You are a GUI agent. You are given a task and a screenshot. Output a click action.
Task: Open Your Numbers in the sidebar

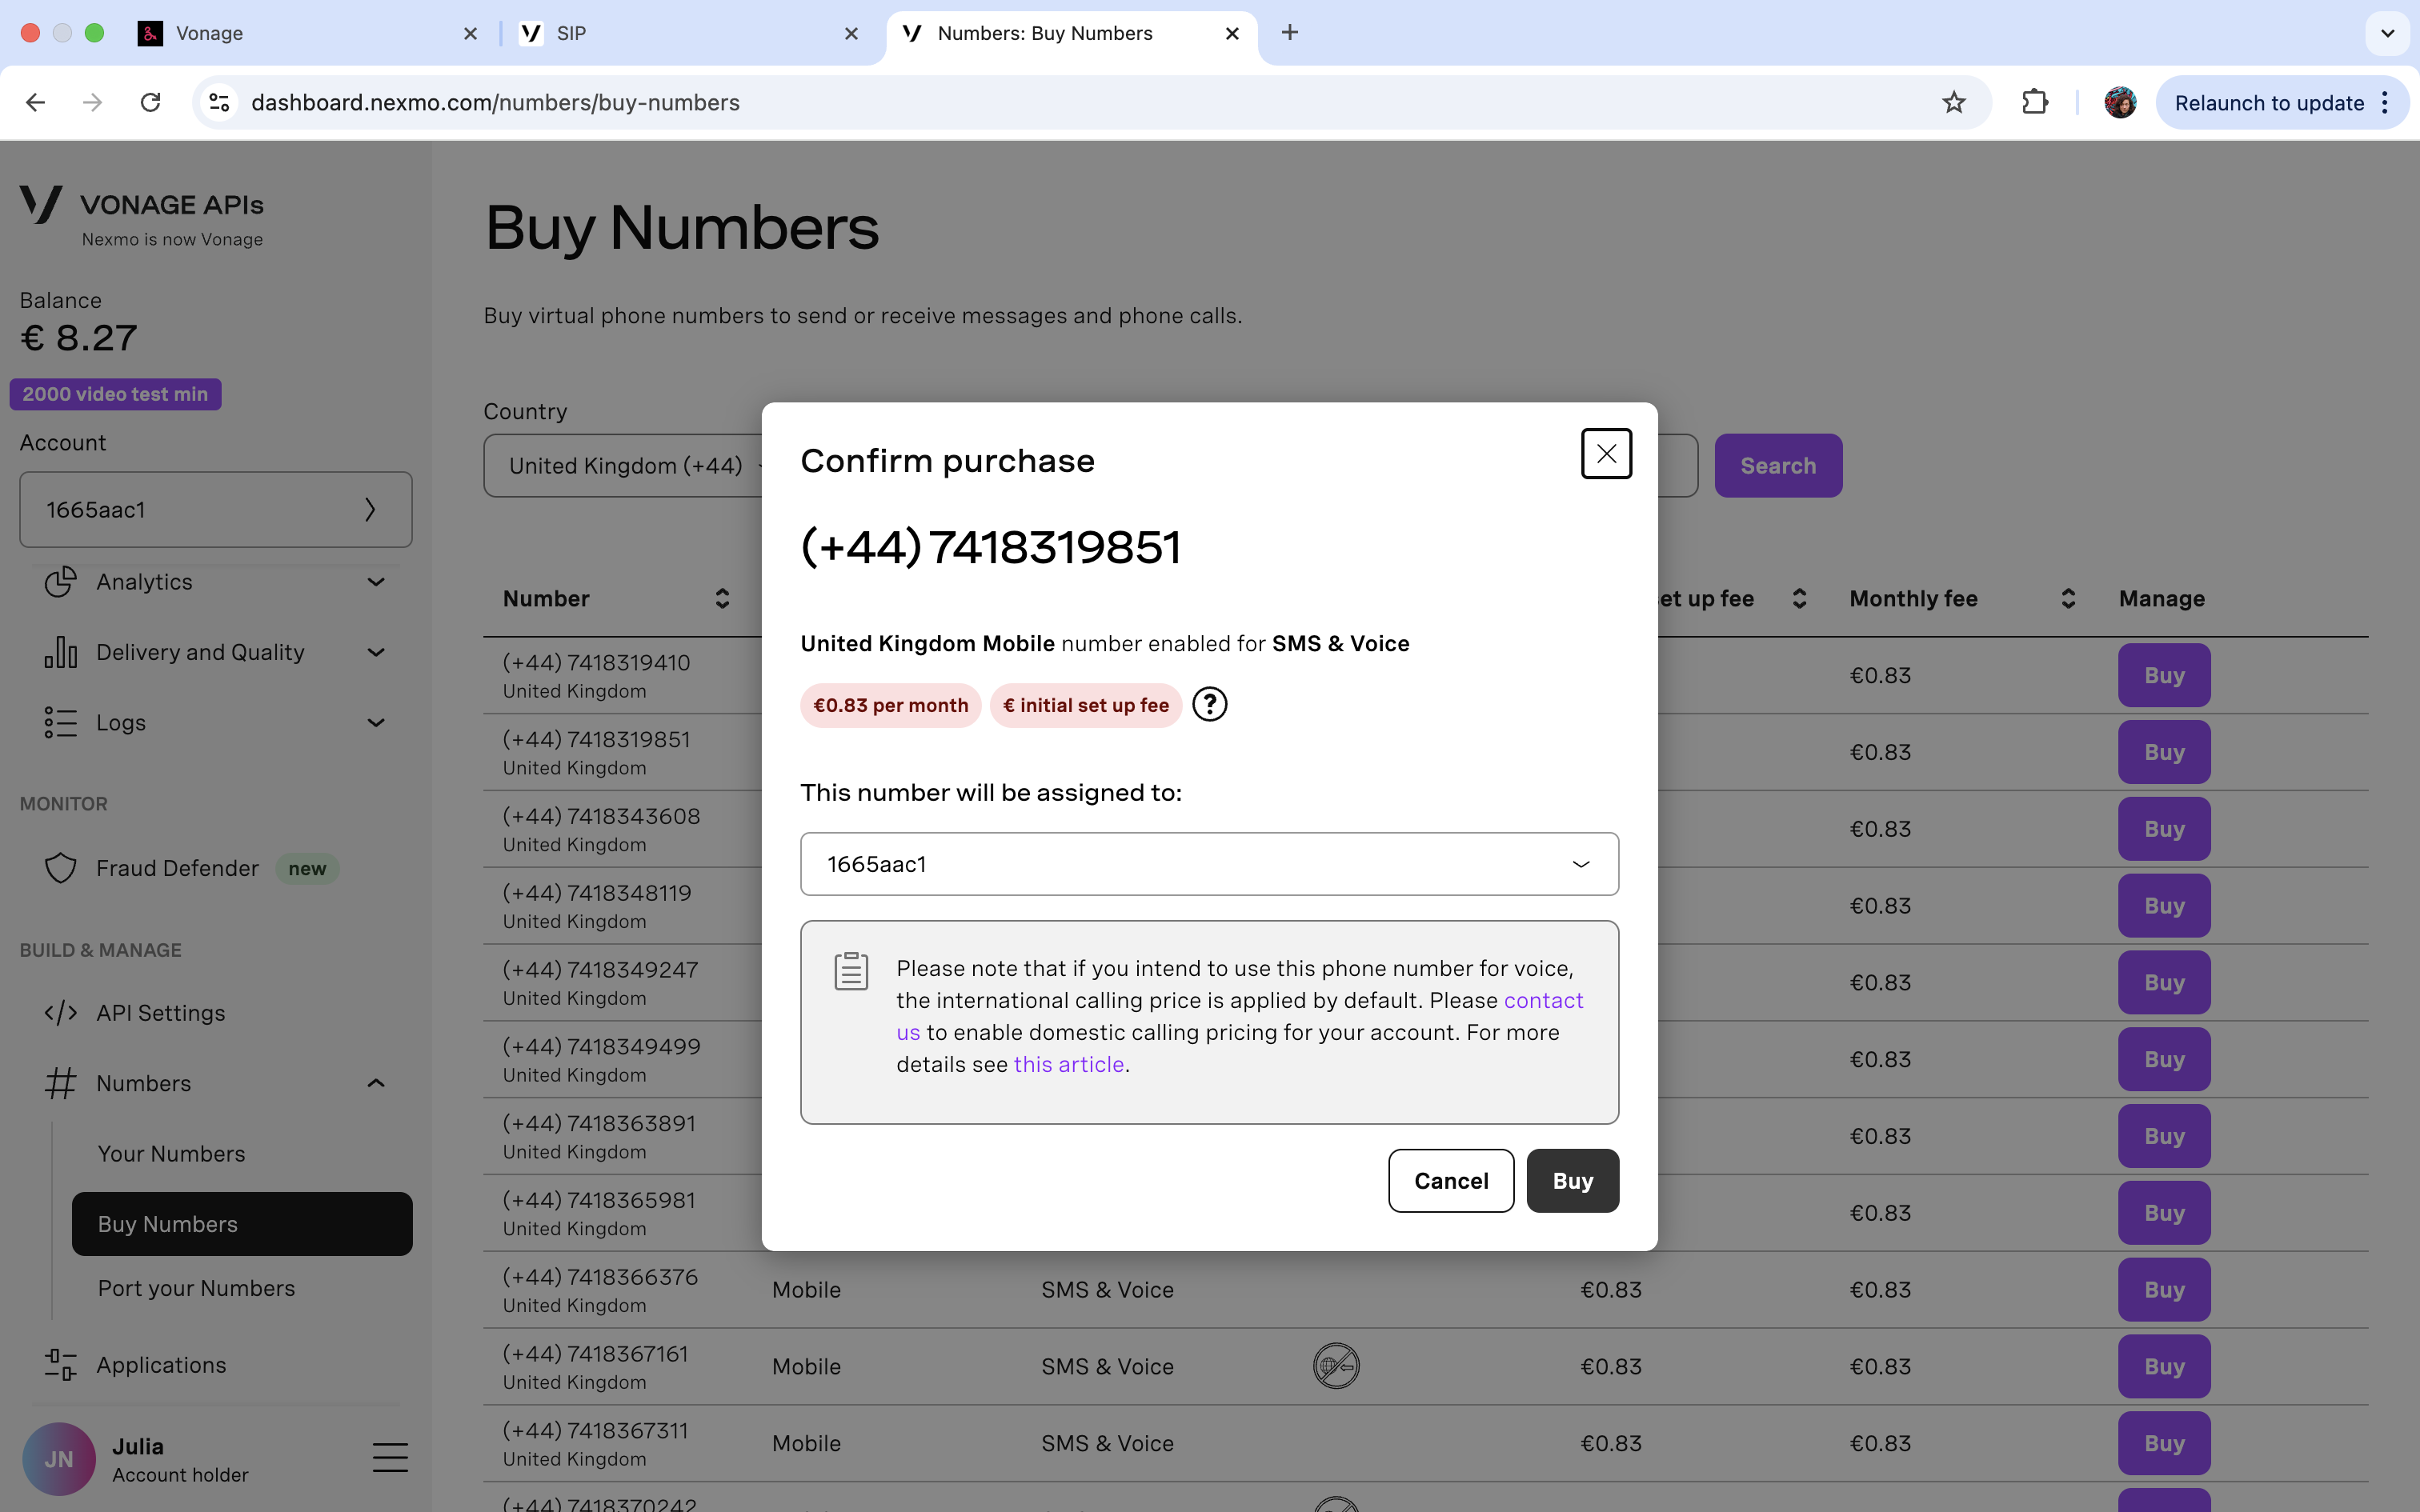point(171,1154)
